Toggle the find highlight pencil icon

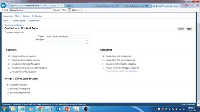click(x=69, y=10)
